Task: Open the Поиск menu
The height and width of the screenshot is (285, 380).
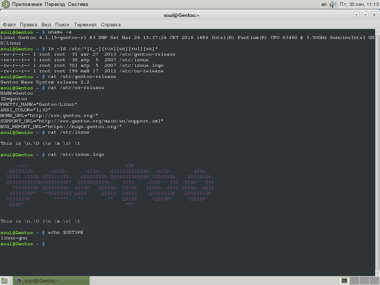Action: (x=62, y=25)
